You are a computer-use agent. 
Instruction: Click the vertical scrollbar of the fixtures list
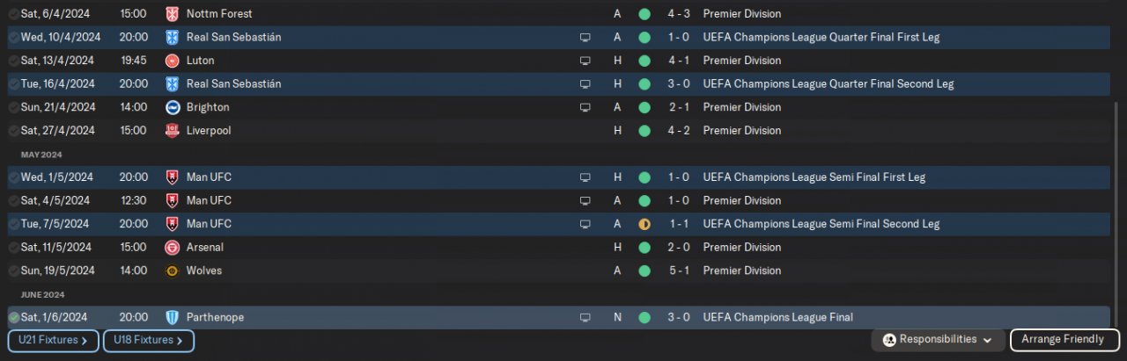click(x=1116, y=220)
